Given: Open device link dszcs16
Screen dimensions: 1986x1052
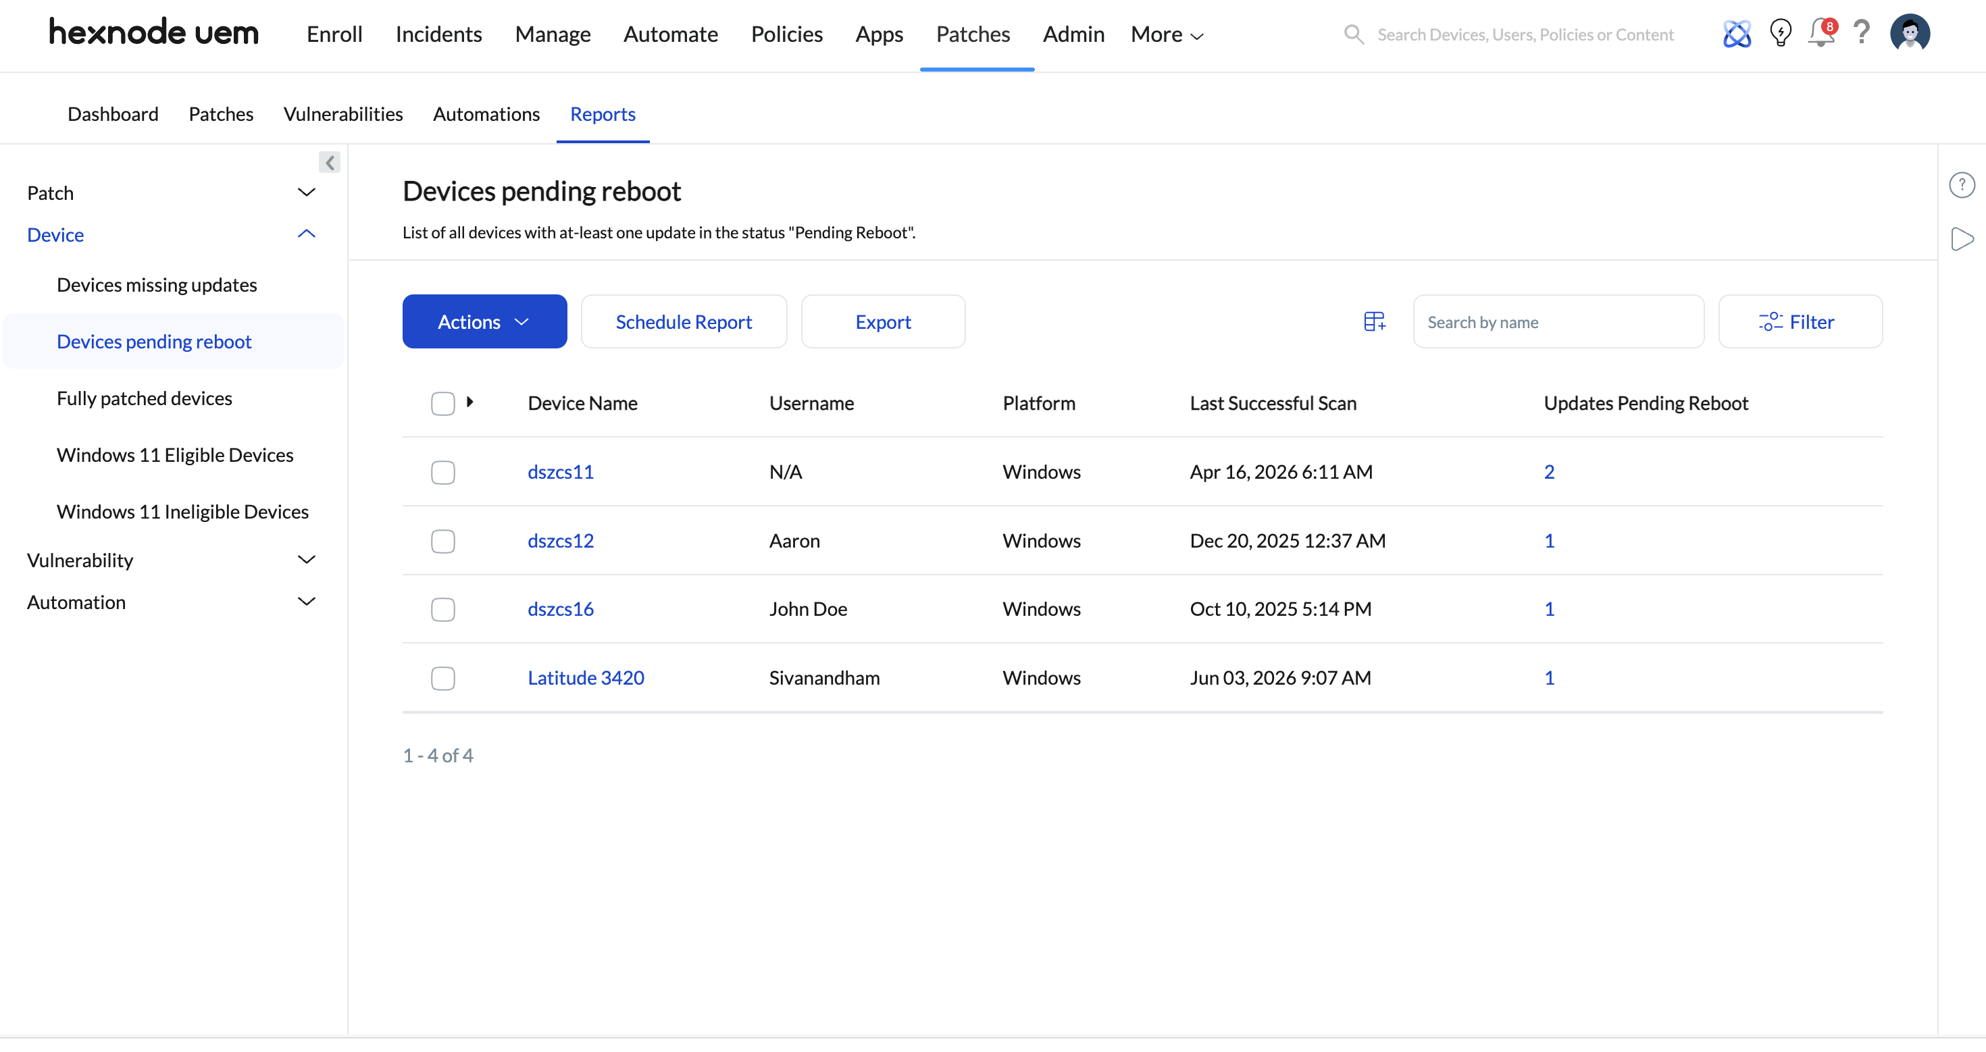Looking at the screenshot, I should click(561, 609).
